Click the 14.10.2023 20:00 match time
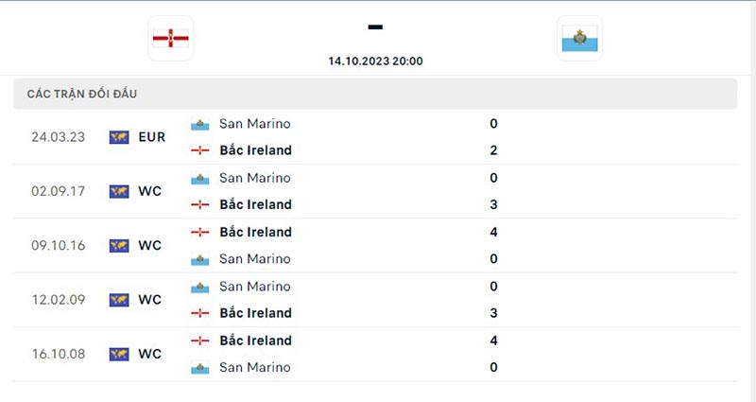This screenshot has width=756, height=402. (375, 61)
